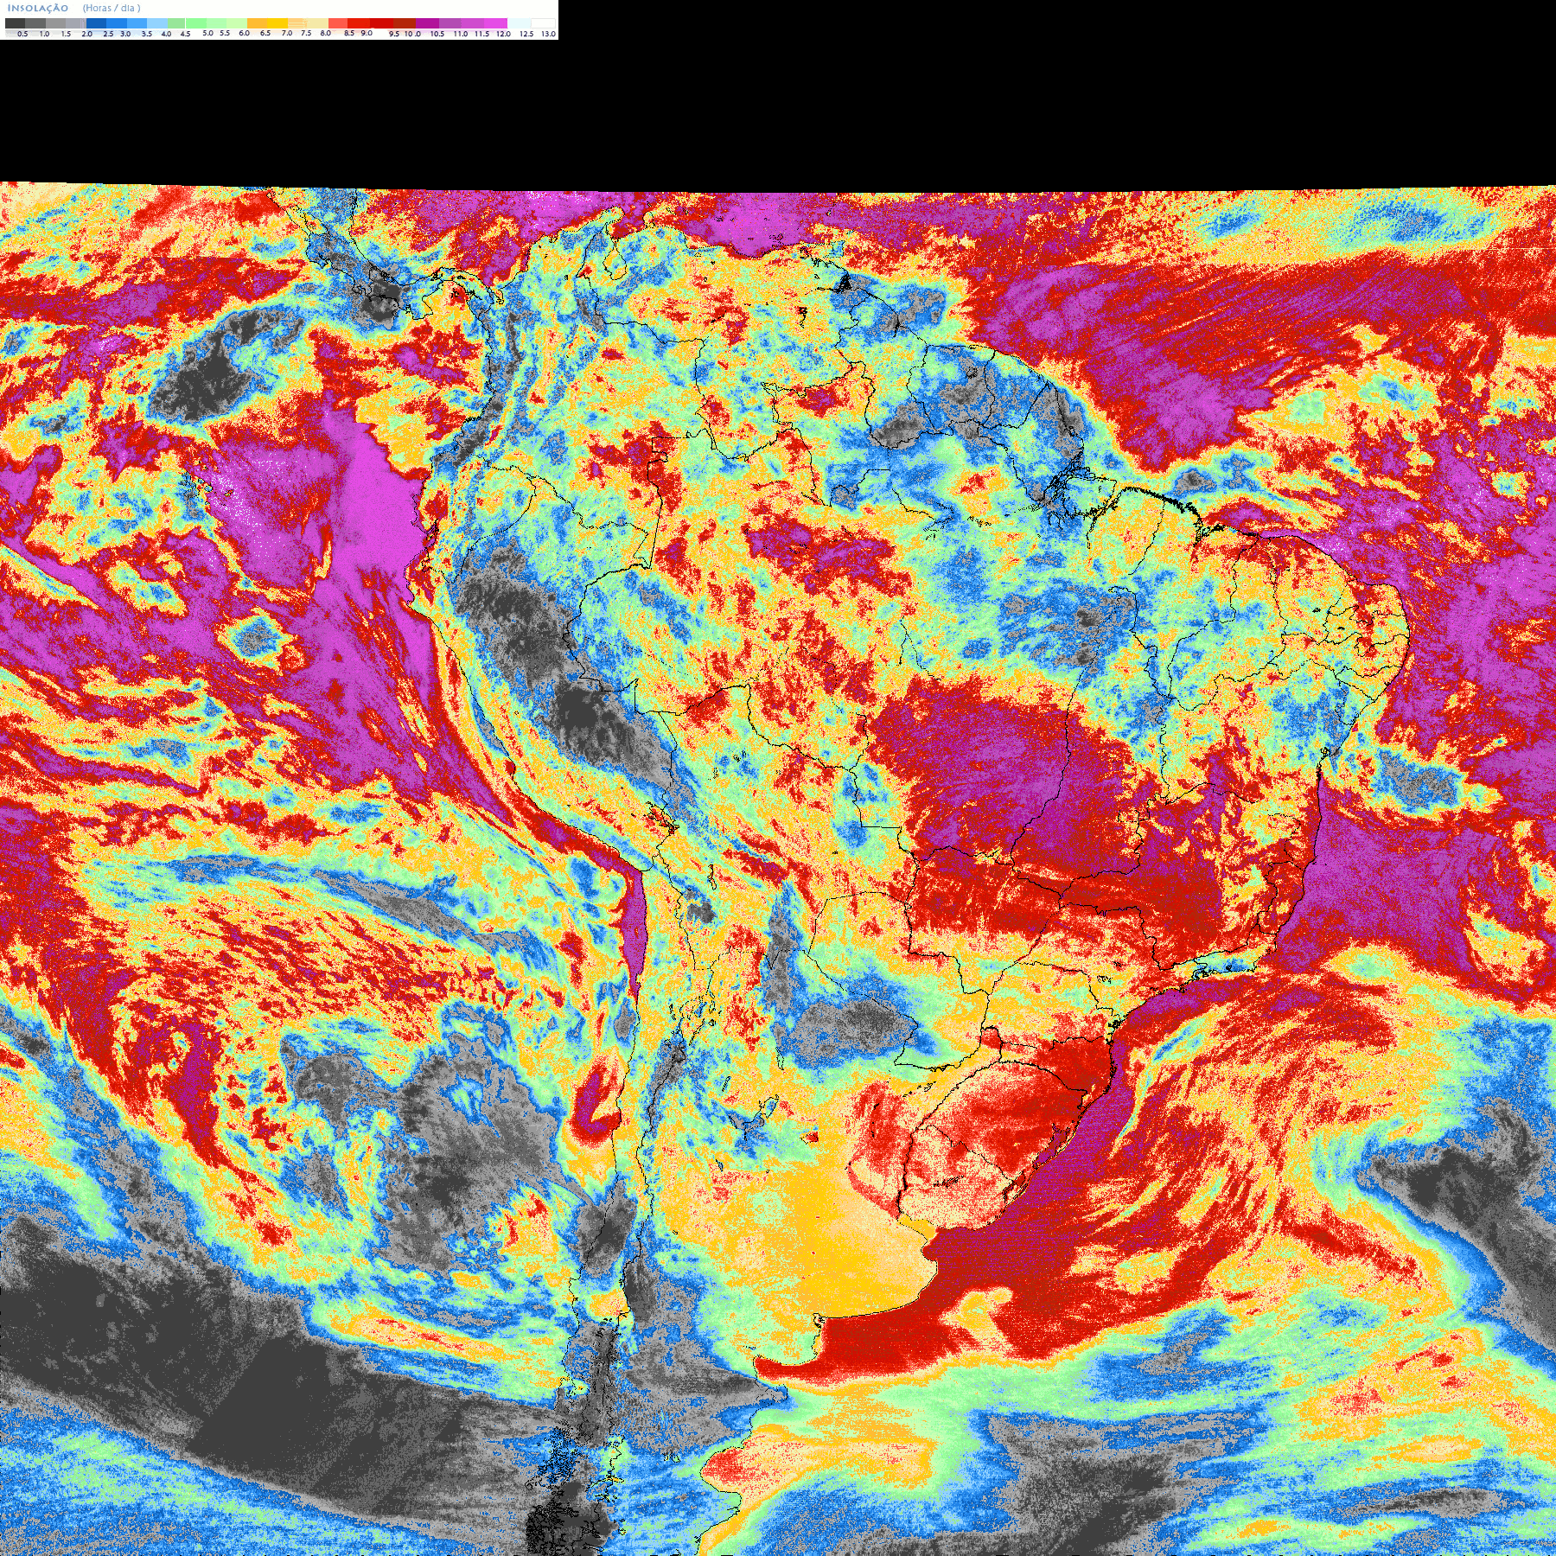Click the '11.5' legend value
Image resolution: width=1556 pixels, height=1556 pixels.
481,34
